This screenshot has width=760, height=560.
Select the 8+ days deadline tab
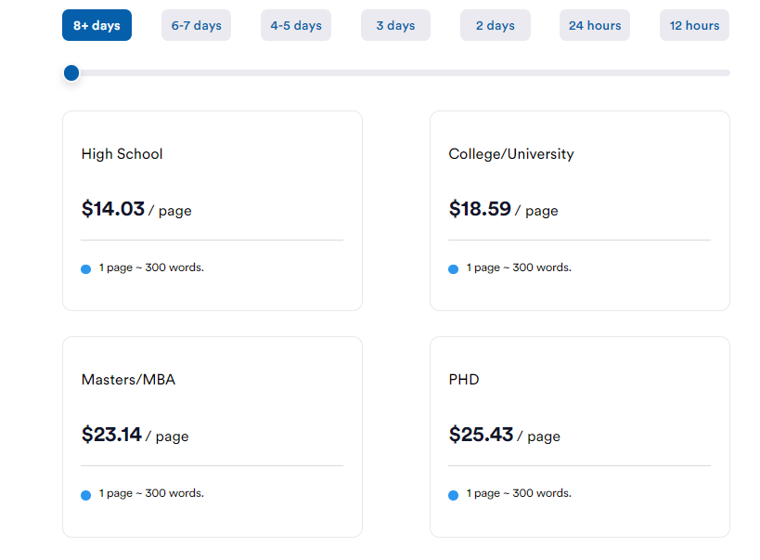(x=97, y=25)
